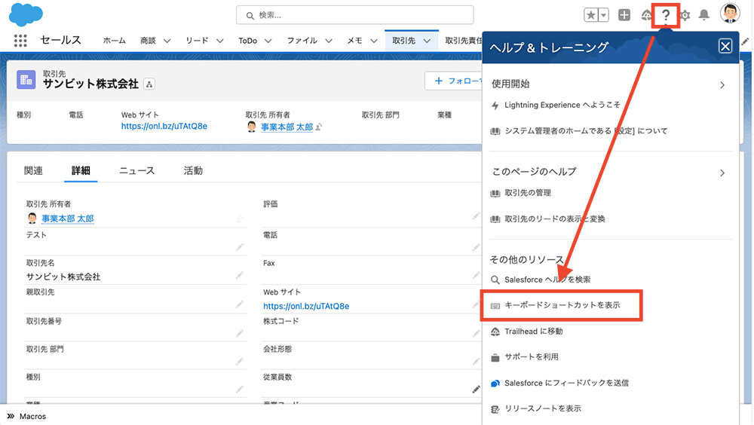Open the user profile avatar
This screenshot has height=425, width=754.
pyautogui.click(x=730, y=14)
